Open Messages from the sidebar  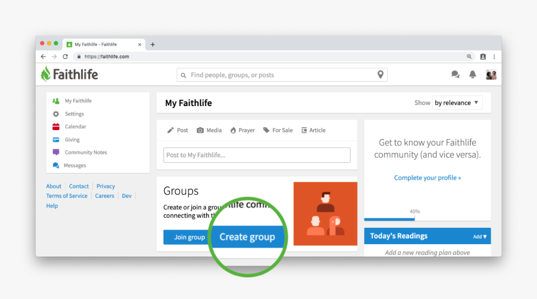pyautogui.click(x=75, y=165)
